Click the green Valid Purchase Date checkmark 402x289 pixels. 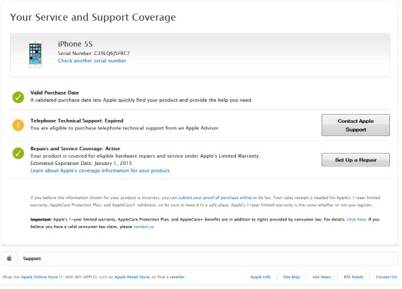tap(18, 97)
